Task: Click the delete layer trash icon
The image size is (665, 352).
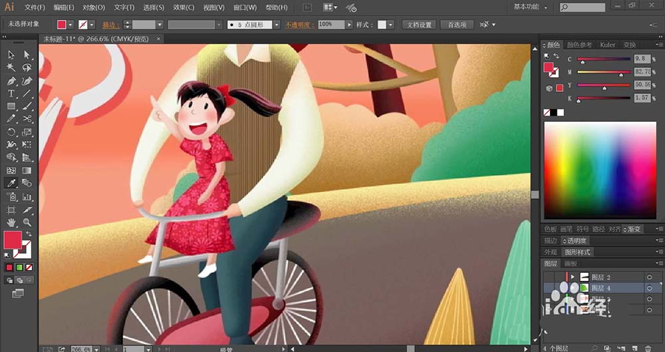Action: [x=648, y=348]
